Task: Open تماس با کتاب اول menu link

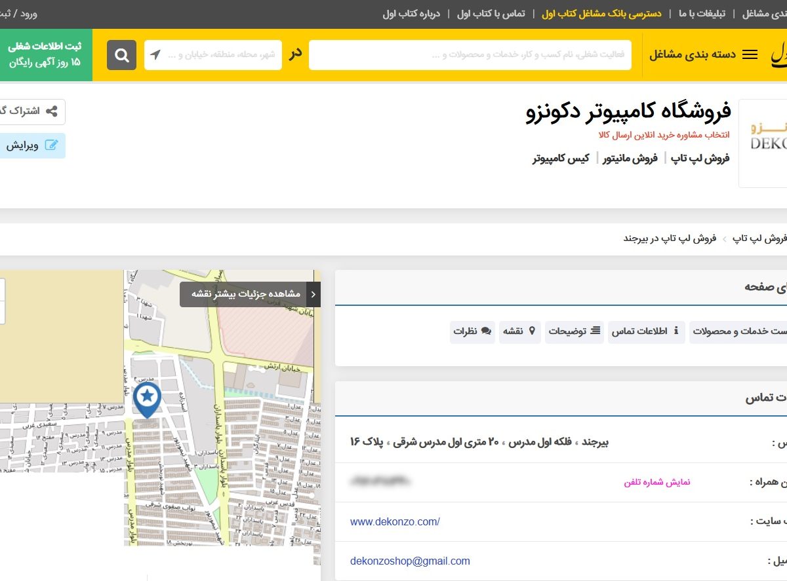Action: (491, 14)
